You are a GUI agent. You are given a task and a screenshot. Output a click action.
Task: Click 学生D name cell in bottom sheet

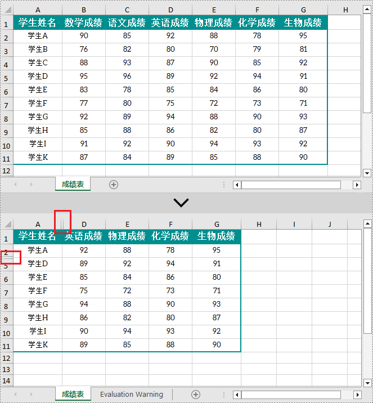coord(38,264)
